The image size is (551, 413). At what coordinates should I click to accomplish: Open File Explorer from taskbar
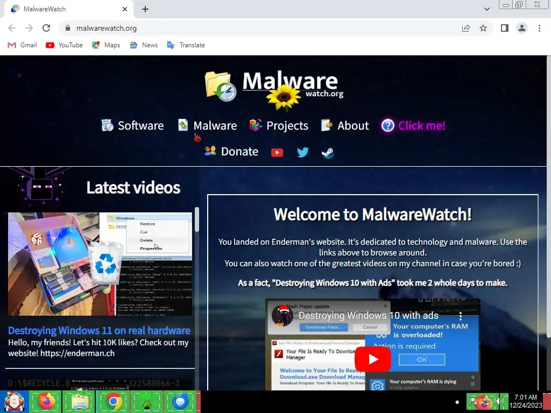tap(80, 401)
